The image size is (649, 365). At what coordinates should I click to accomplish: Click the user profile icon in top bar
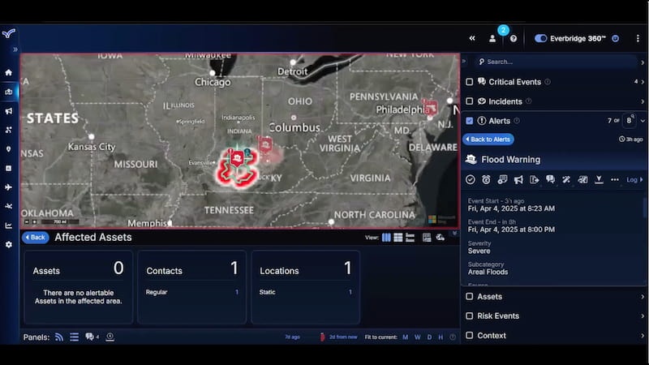tap(492, 38)
